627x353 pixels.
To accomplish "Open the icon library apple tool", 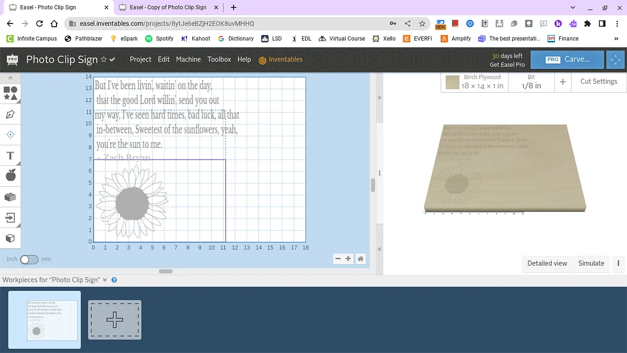I will [10, 176].
